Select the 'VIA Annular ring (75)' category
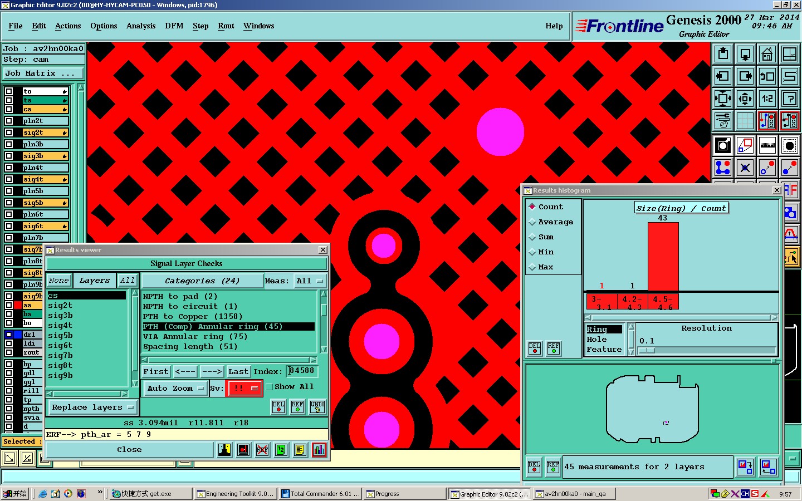 point(195,336)
